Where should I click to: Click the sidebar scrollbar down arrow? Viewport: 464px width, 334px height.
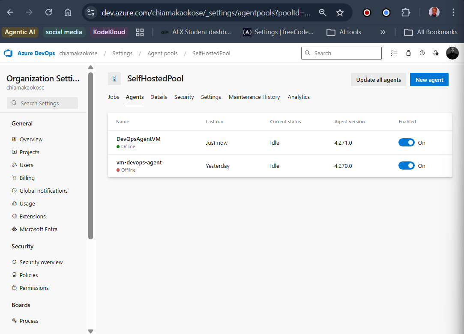click(x=90, y=331)
